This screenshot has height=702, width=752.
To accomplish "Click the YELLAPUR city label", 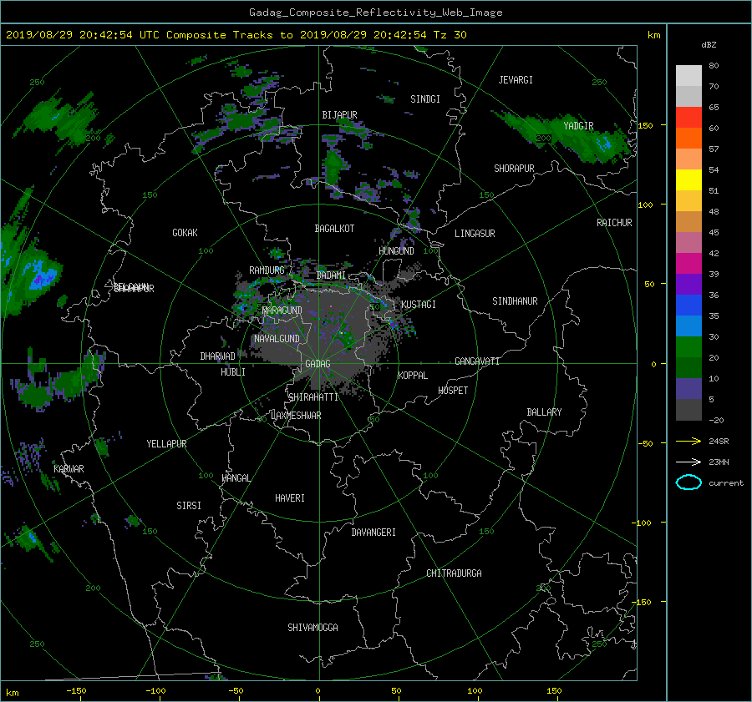I will (166, 444).
